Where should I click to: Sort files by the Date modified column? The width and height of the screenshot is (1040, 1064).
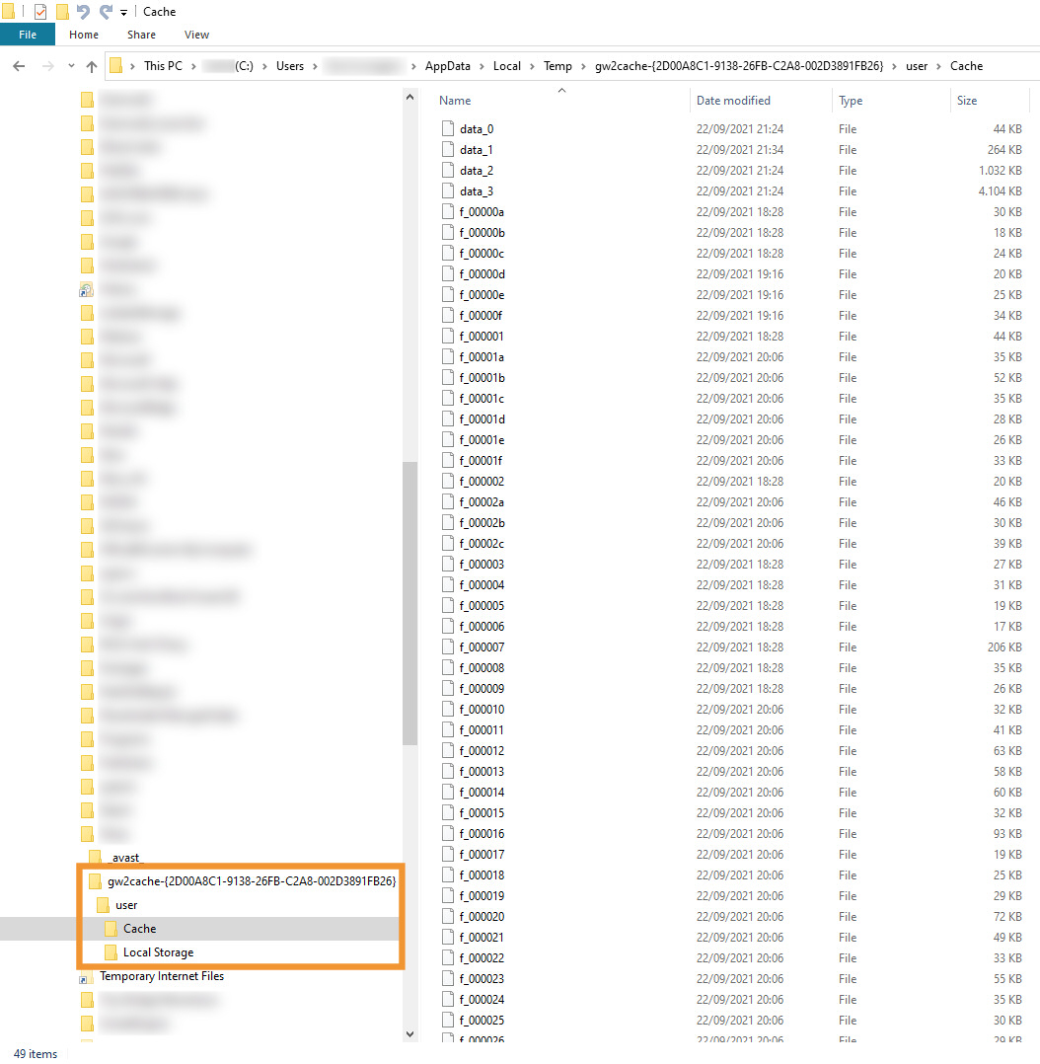click(x=733, y=101)
